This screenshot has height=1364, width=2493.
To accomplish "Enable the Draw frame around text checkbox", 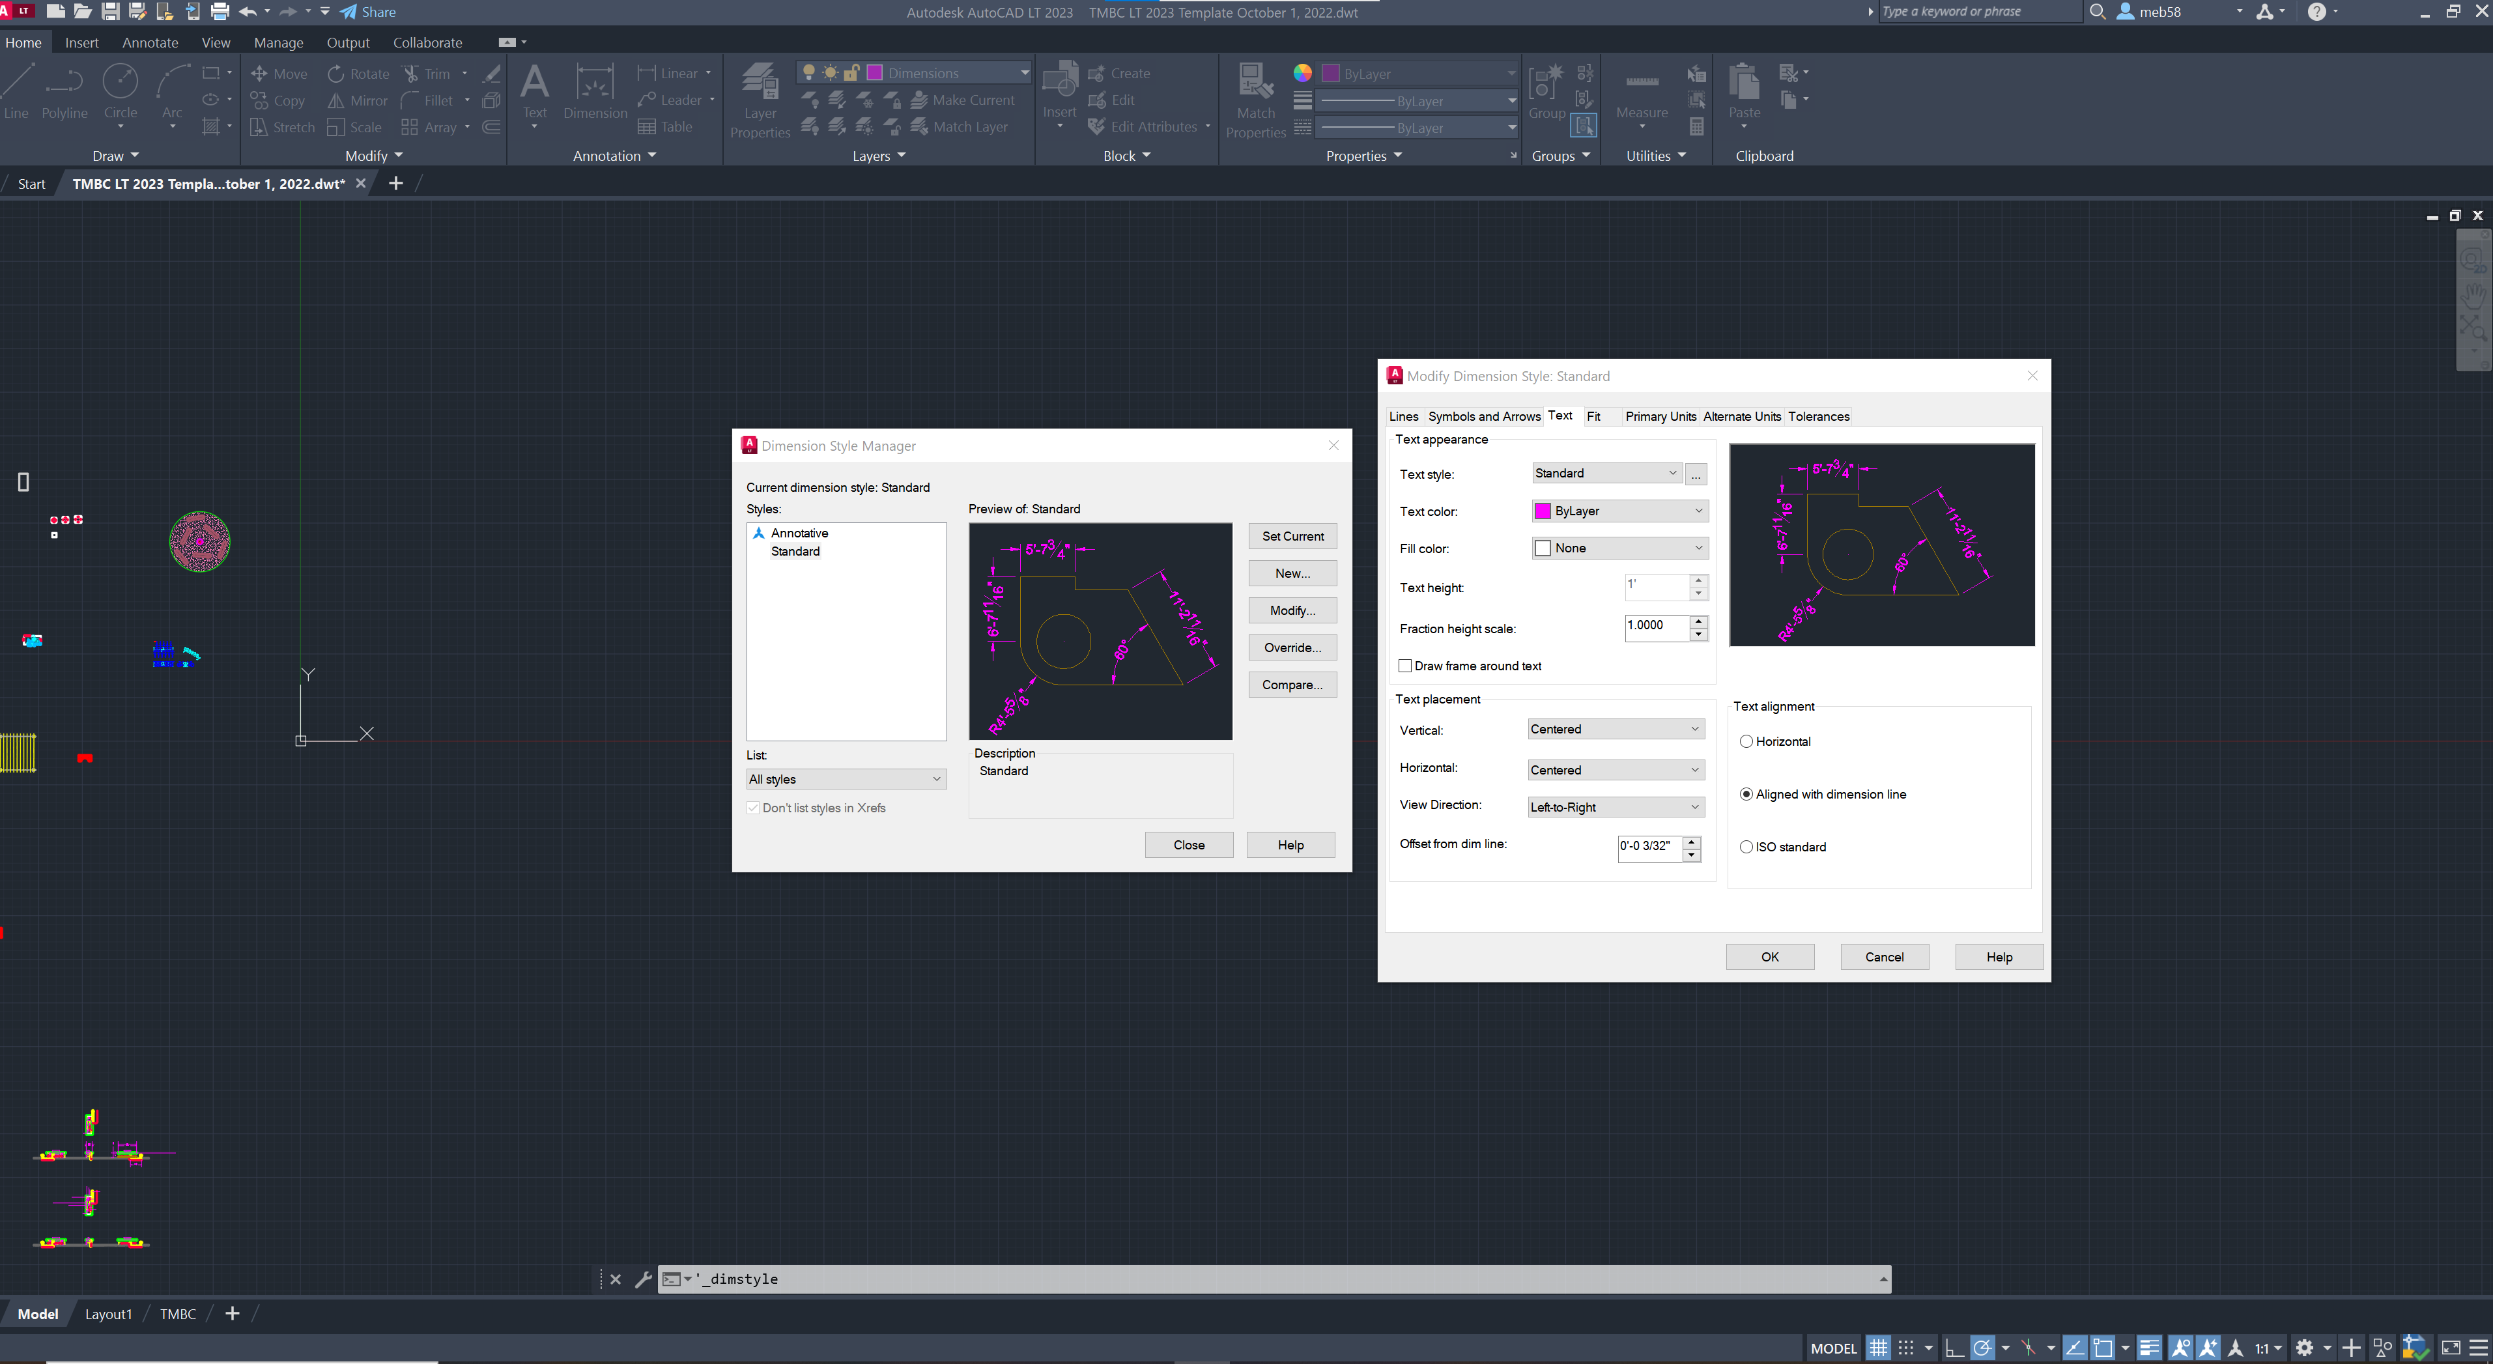I will coord(1405,665).
